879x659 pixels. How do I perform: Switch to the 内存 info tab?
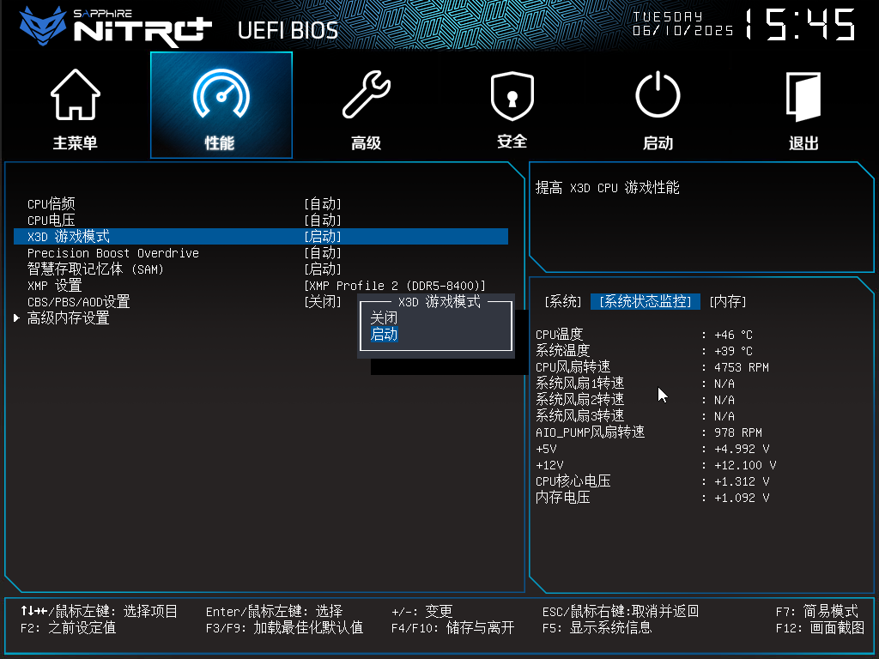(727, 302)
